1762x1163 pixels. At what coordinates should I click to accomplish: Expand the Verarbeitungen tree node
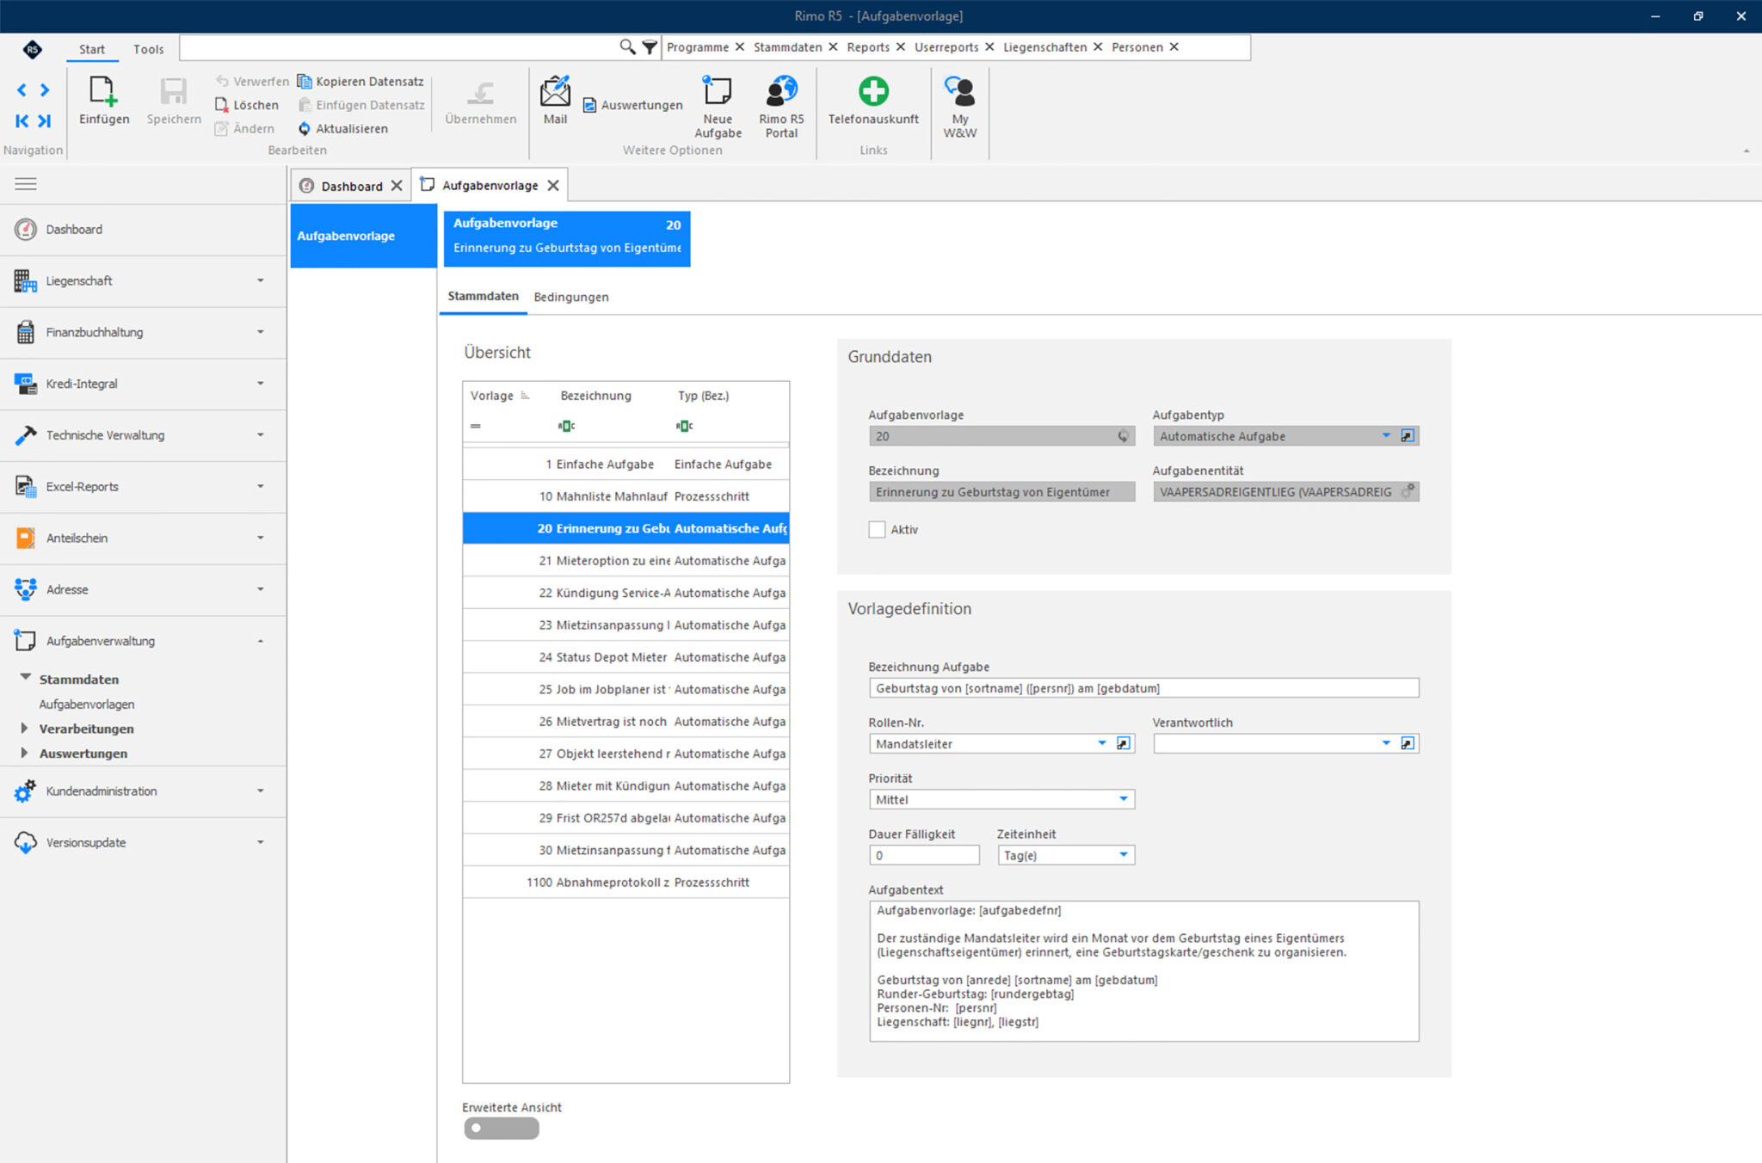pyautogui.click(x=24, y=729)
